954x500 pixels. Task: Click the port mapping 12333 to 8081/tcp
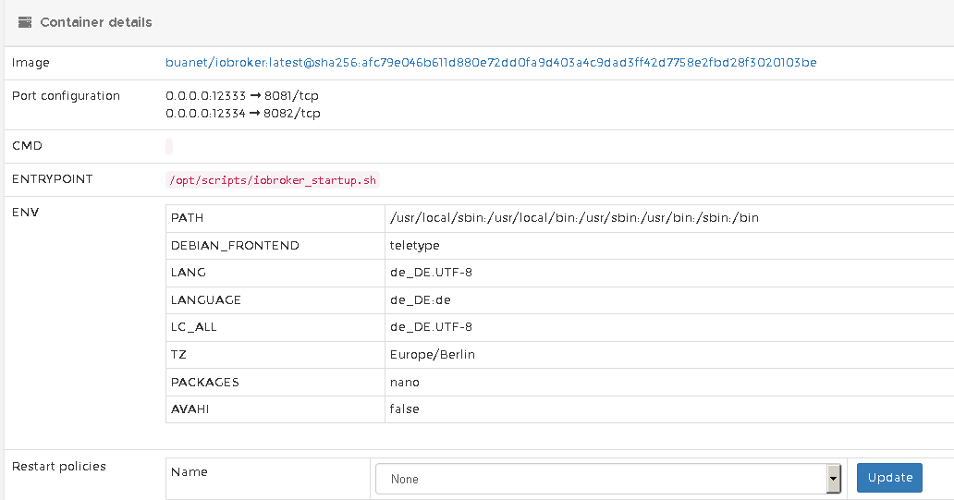pyautogui.click(x=243, y=96)
